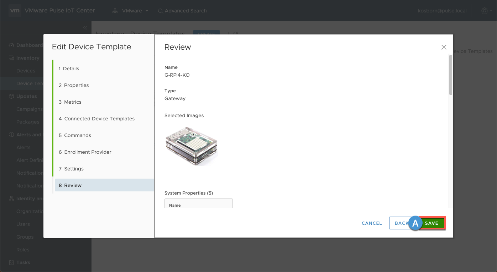
Task: Click the Tasks clipboard icon
Action: tap(11, 262)
